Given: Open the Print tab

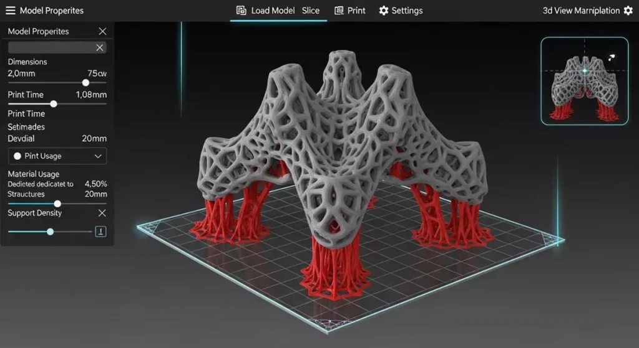Looking at the screenshot, I should (356, 11).
